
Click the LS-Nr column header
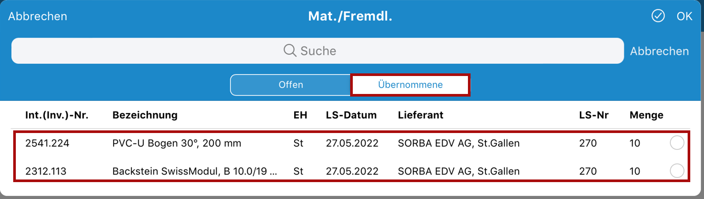pyautogui.click(x=594, y=115)
